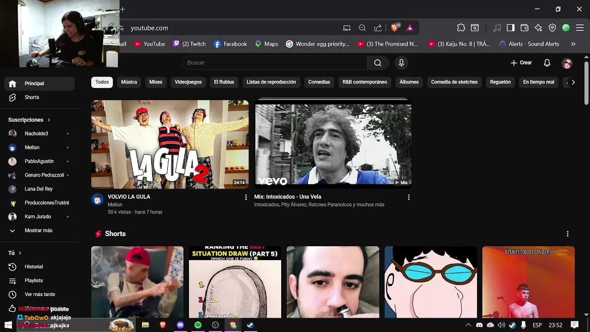Click the Buscar search field

(x=275, y=63)
